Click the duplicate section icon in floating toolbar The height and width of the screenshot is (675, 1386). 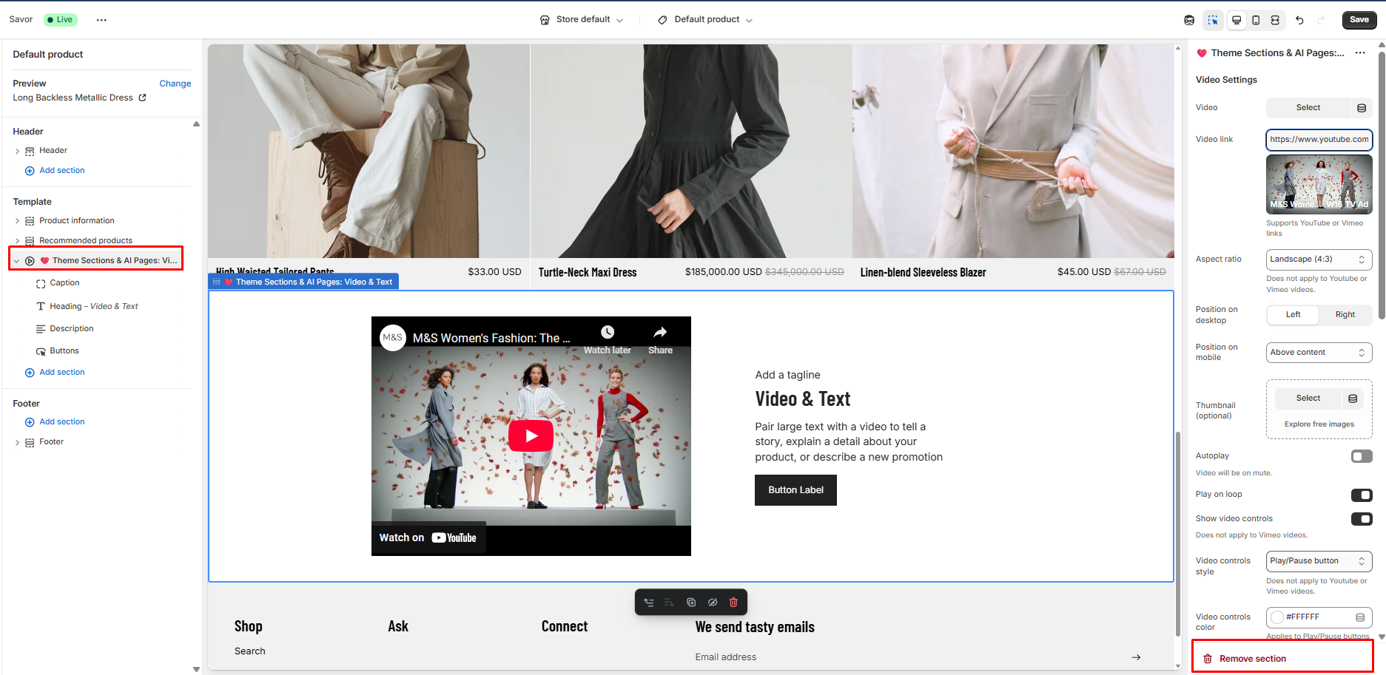(x=691, y=603)
